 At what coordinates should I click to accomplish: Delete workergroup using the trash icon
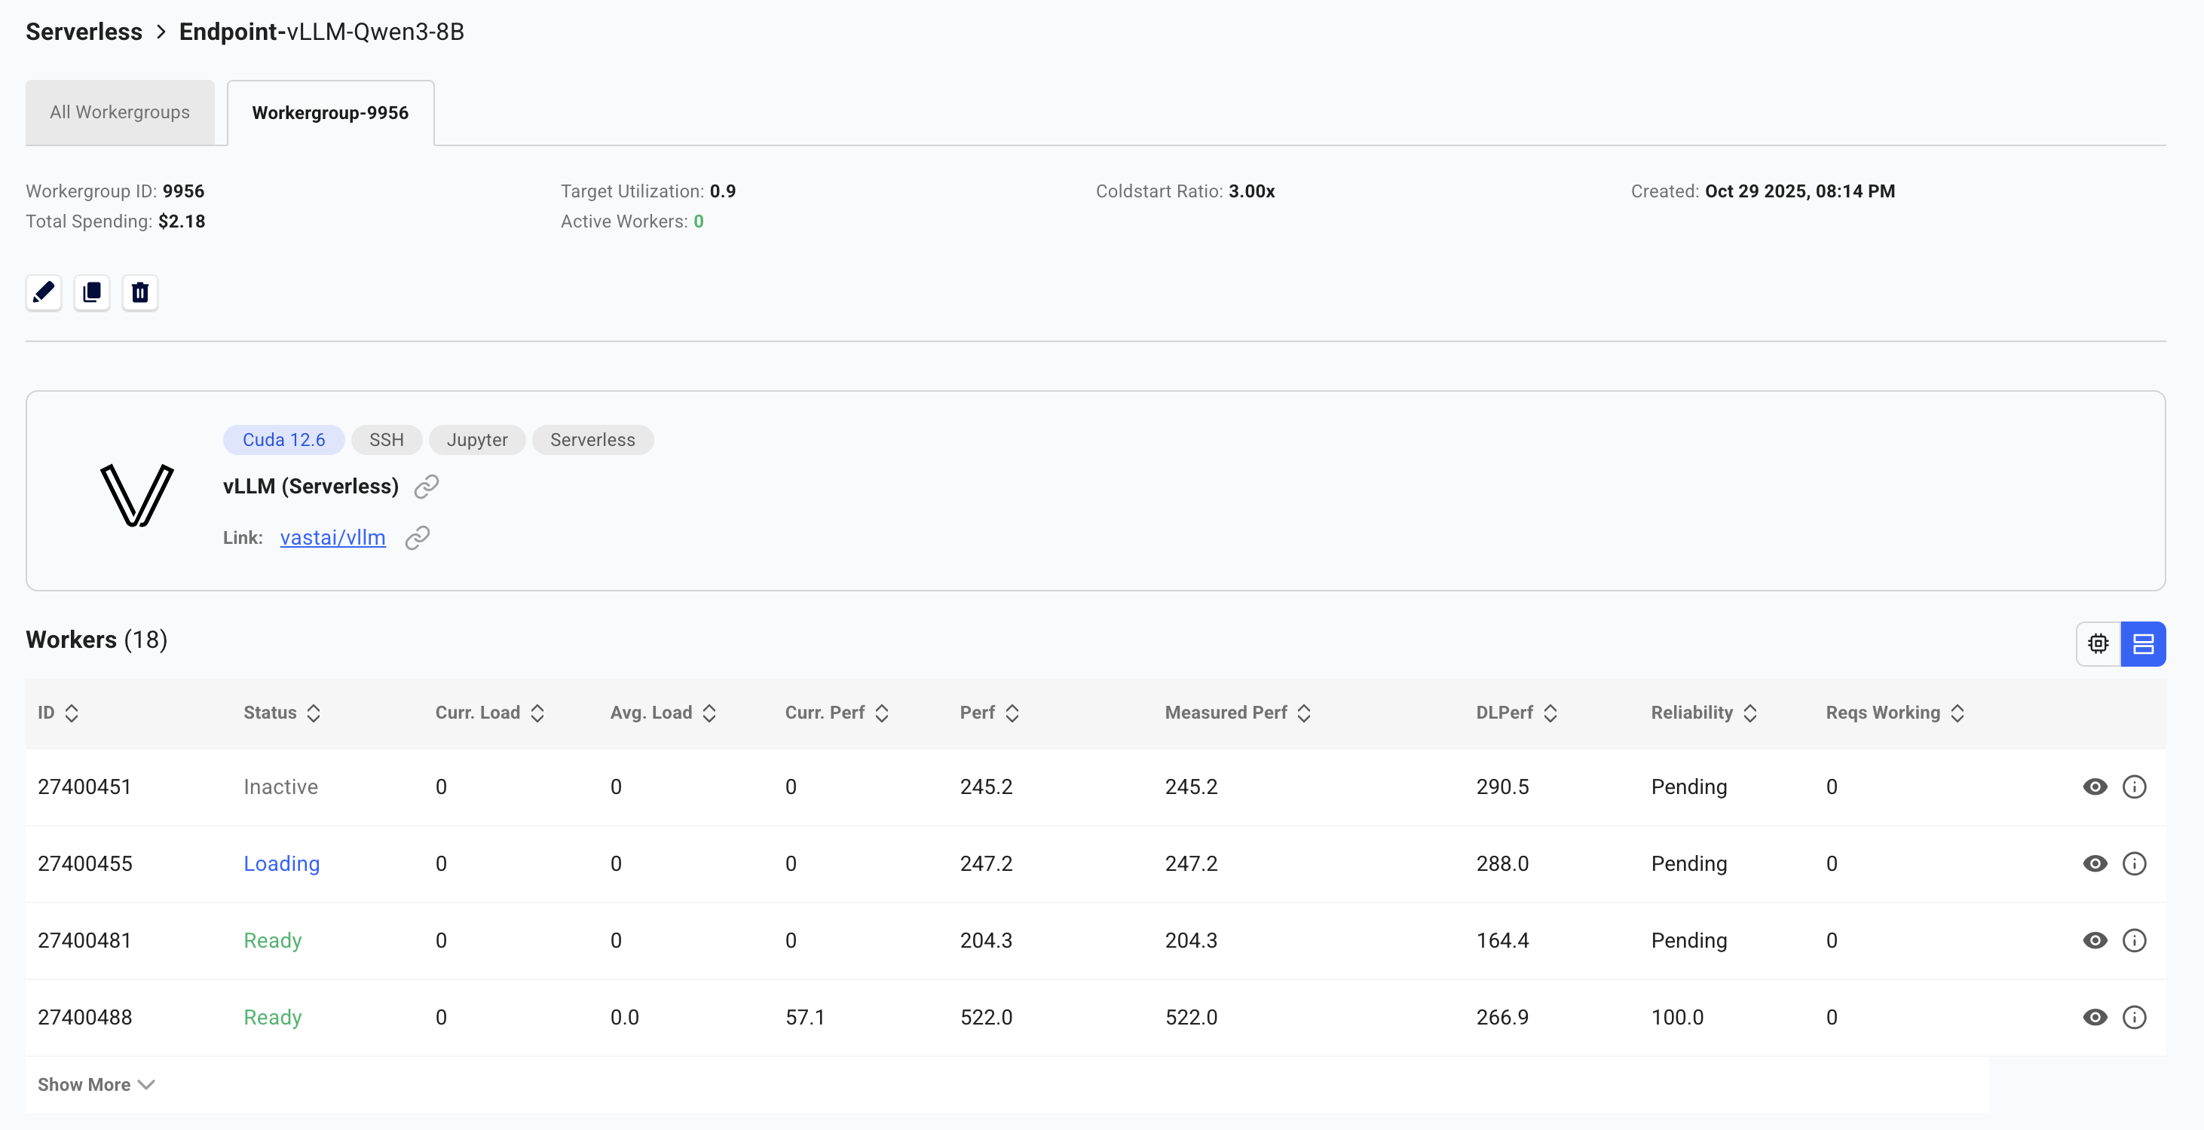[140, 292]
